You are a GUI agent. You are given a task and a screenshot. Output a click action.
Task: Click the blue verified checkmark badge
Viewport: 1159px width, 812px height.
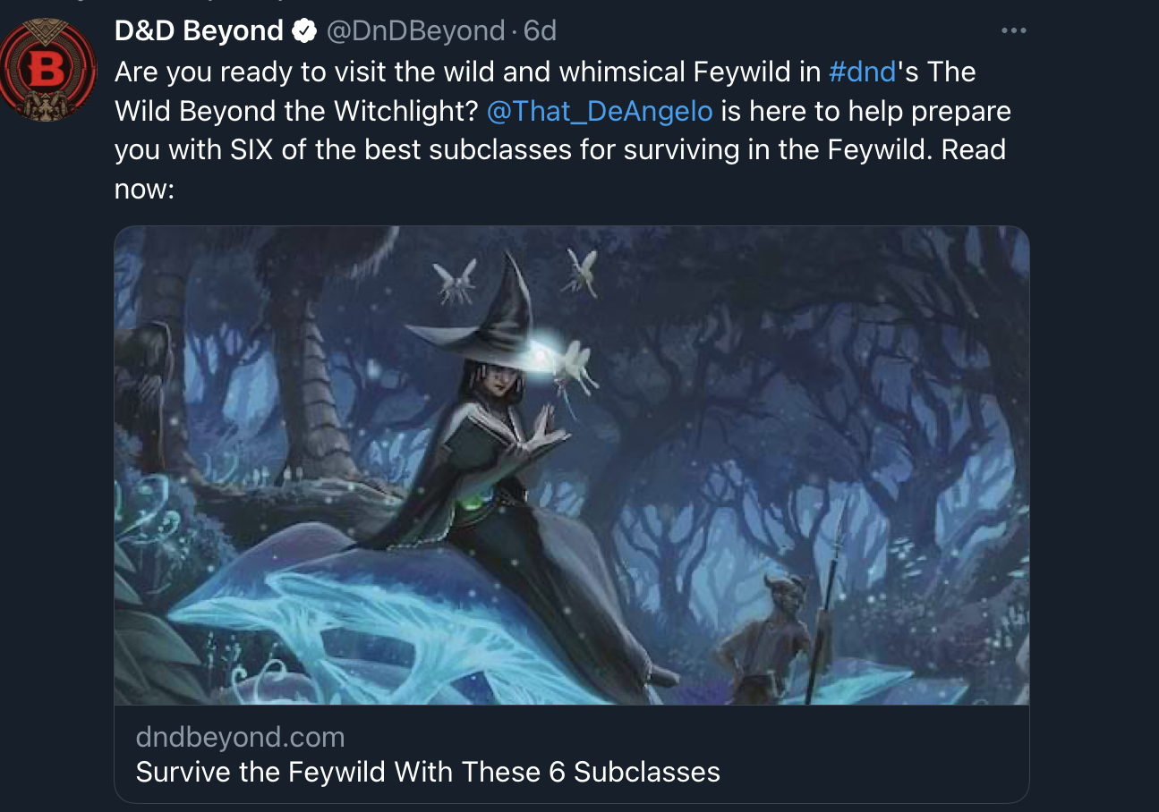point(305,31)
